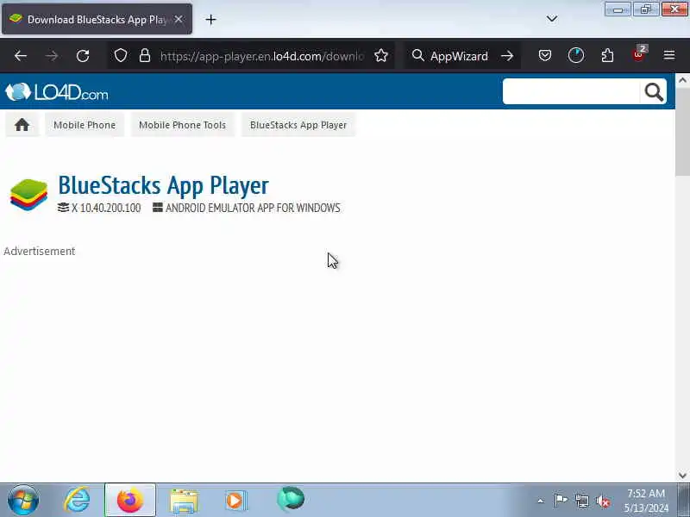This screenshot has height=517, width=690.
Task: Click page scrollbar down arrow
Action: point(682,476)
